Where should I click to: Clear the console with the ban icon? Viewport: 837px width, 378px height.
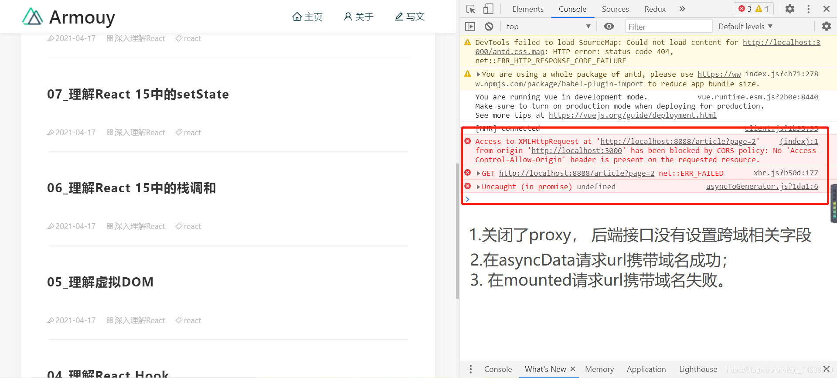489,27
